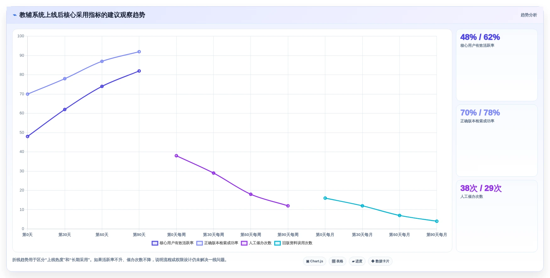Click the 正确版本检索成功率 card caption

(477, 121)
